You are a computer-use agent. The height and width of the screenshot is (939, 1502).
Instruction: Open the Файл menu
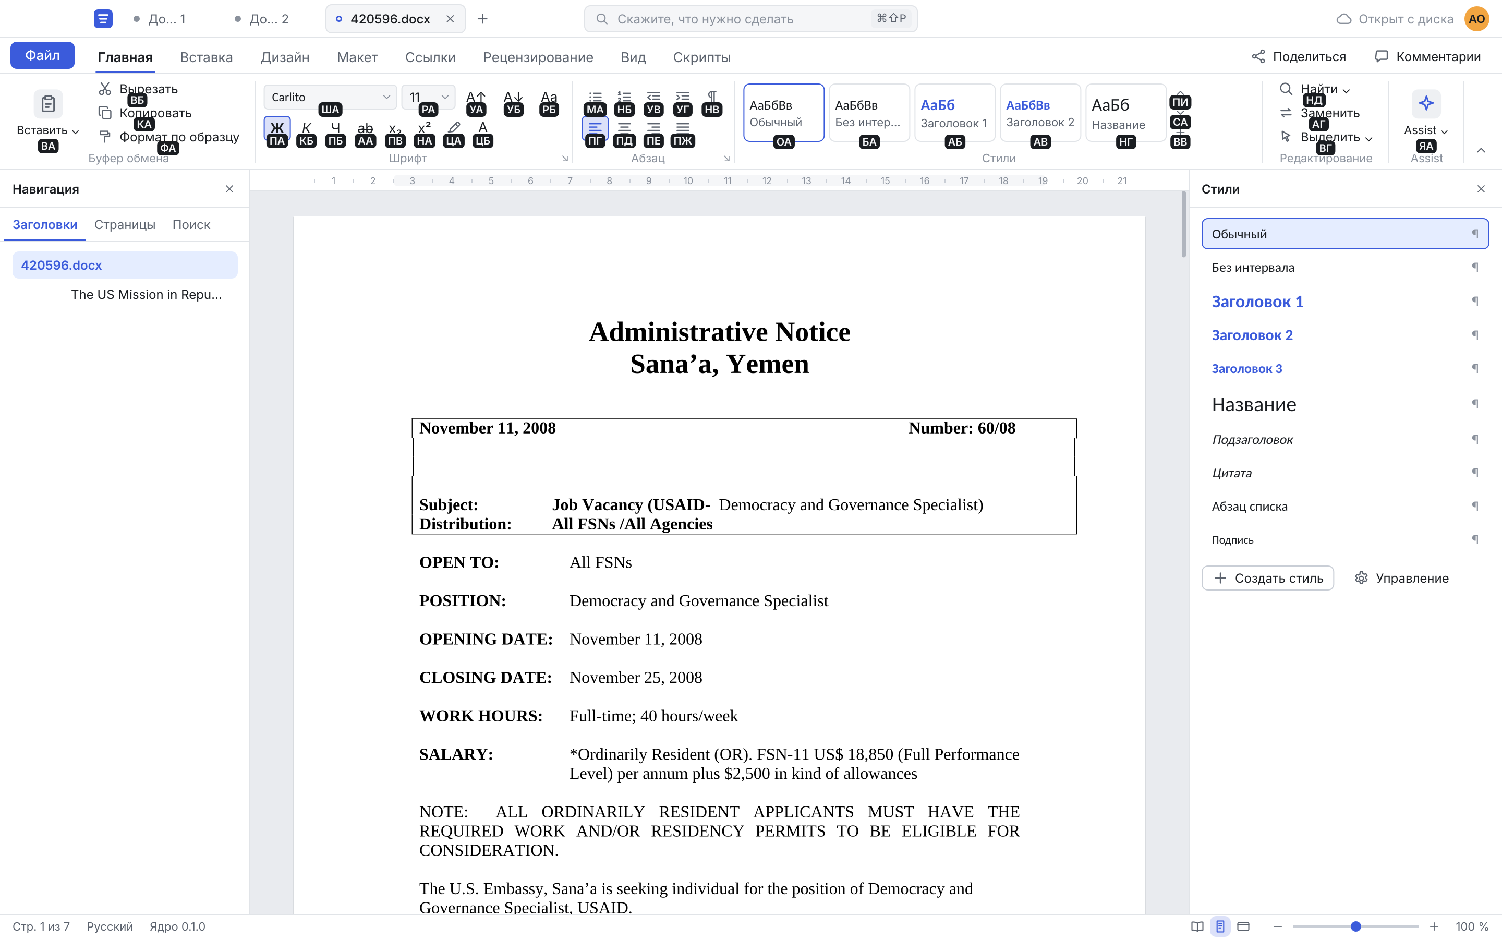coord(42,55)
